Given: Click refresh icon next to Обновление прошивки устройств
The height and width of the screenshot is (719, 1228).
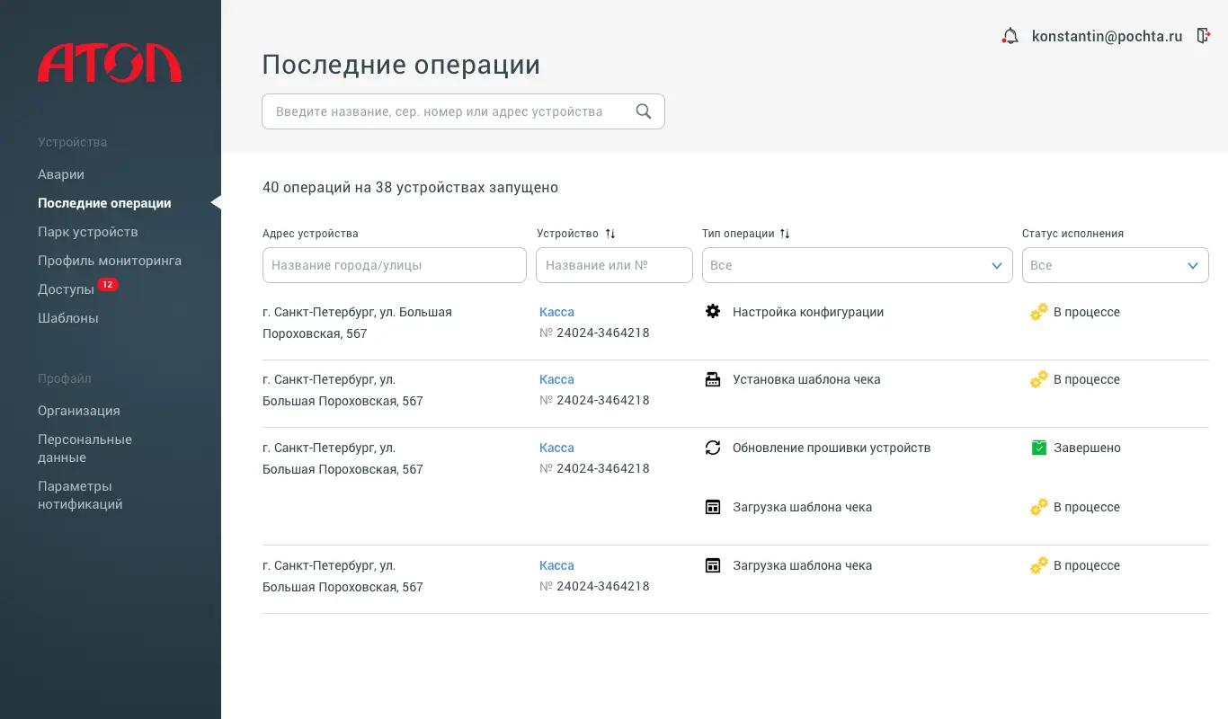Looking at the screenshot, I should point(713,448).
